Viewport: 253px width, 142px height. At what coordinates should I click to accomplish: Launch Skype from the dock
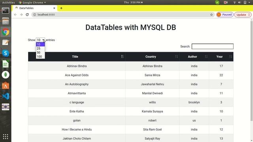(6, 53)
